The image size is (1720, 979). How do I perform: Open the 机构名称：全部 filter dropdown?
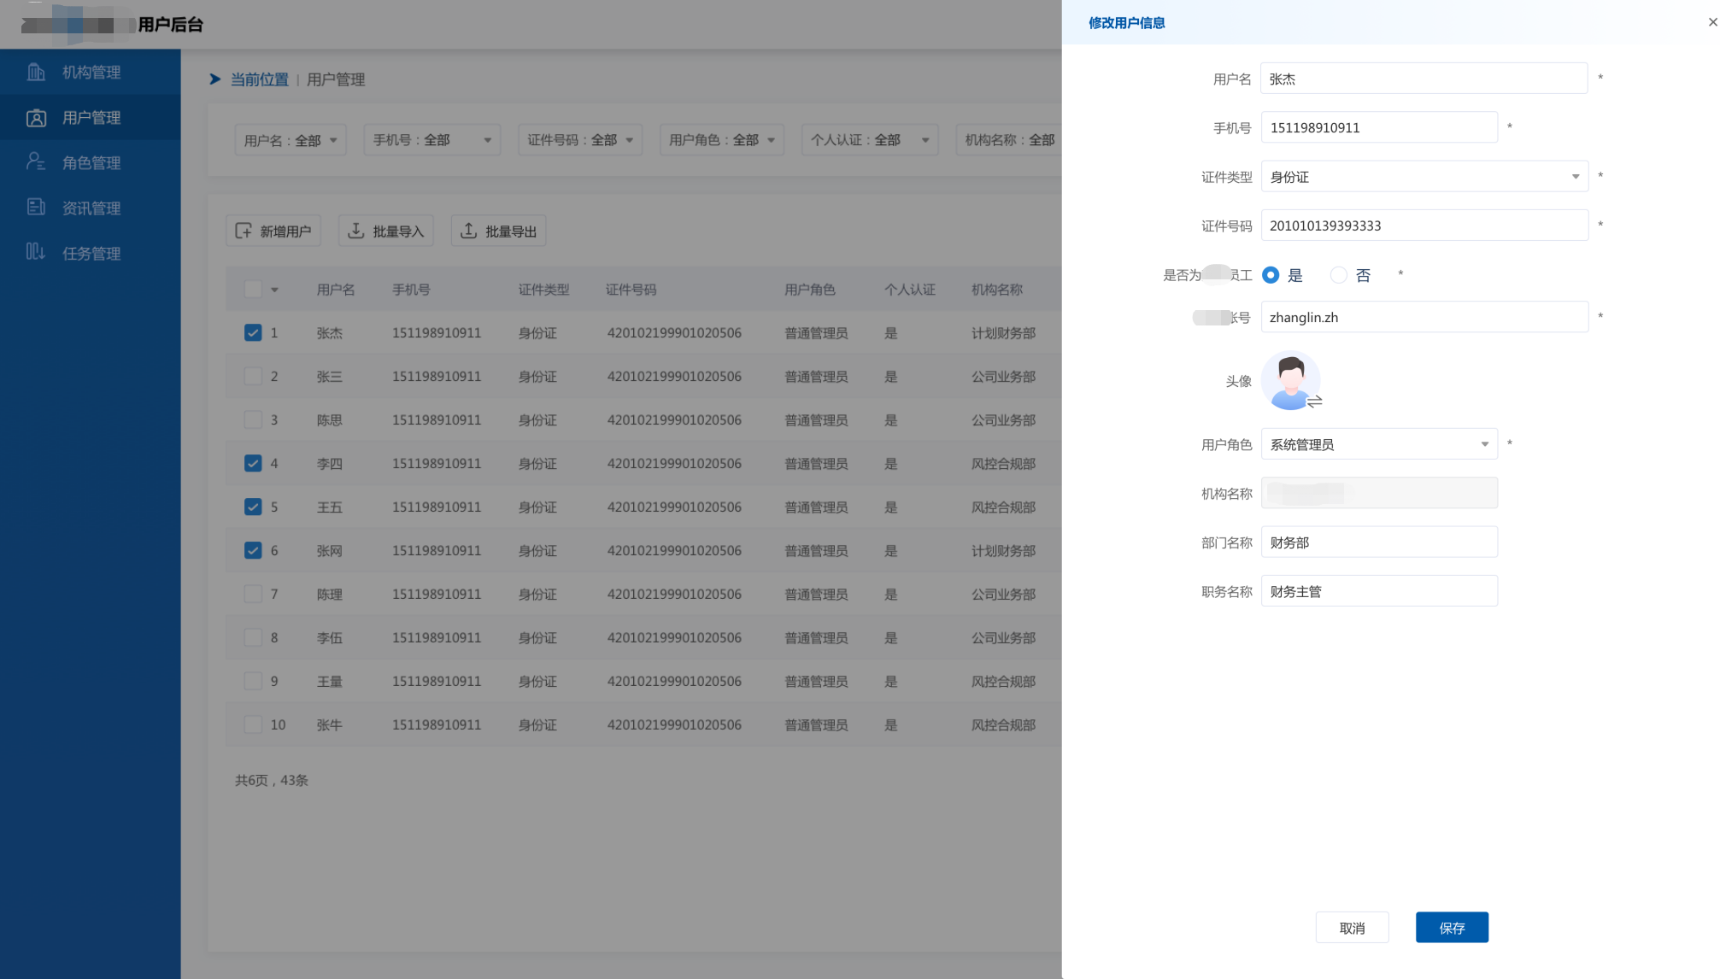1009,140
